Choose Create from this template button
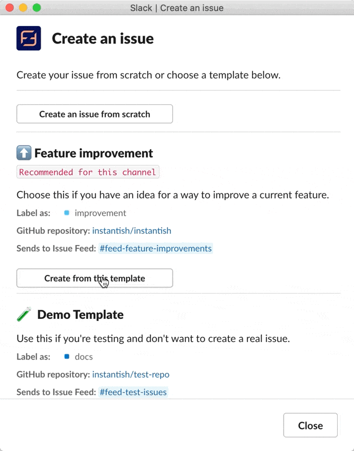The image size is (354, 451). coord(95,278)
